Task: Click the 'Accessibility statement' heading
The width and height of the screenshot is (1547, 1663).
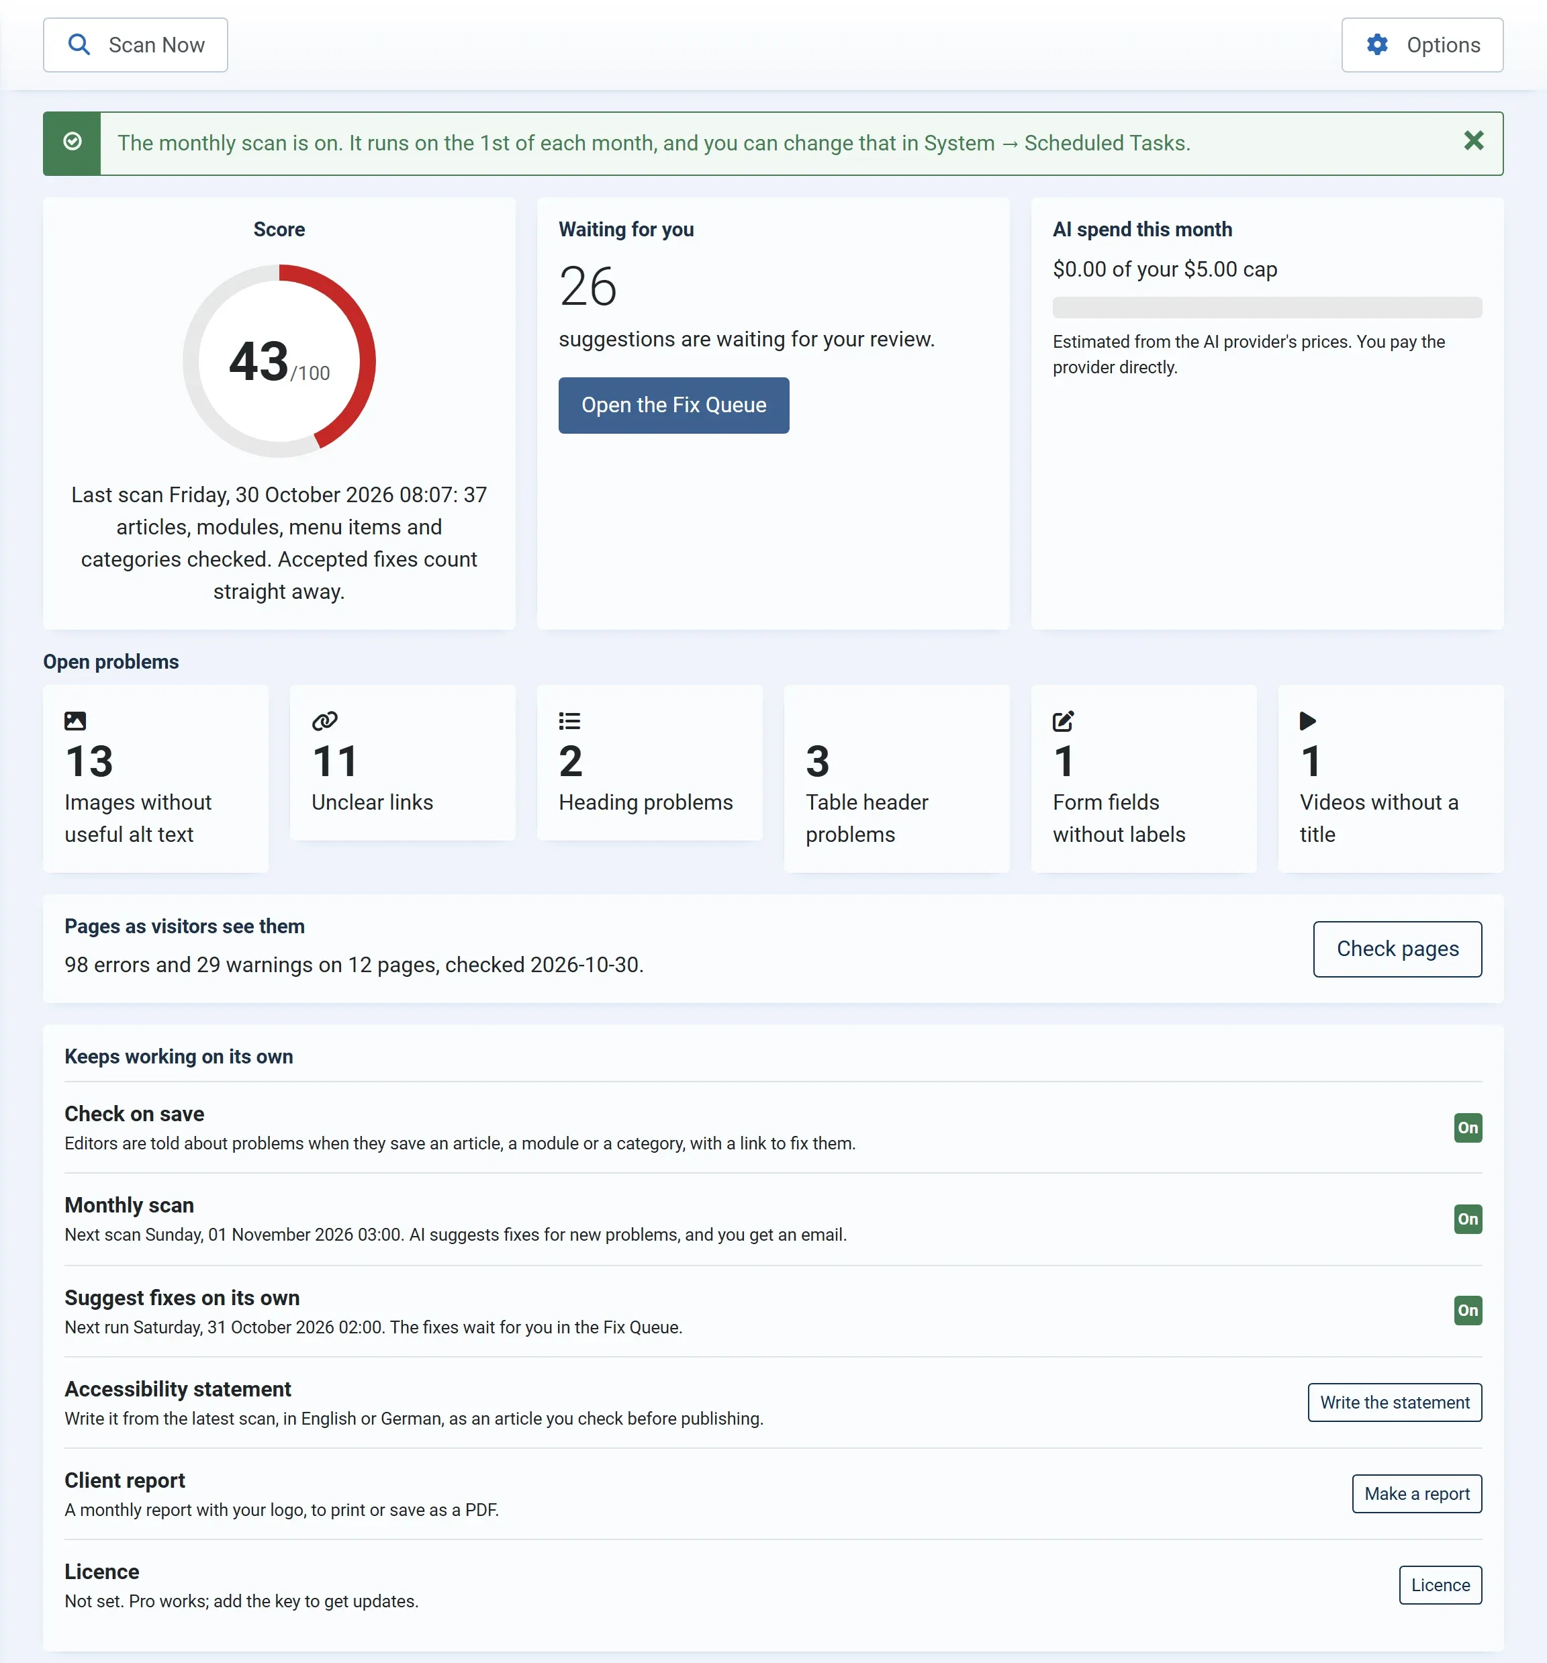Action: point(177,1388)
